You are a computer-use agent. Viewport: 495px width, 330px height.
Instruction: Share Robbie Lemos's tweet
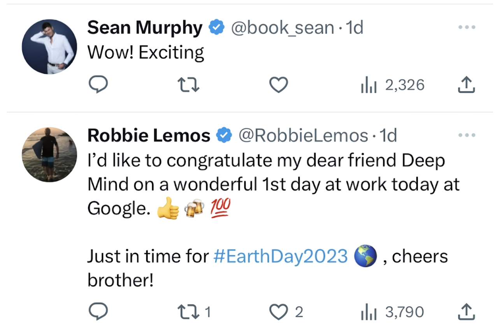click(x=466, y=312)
